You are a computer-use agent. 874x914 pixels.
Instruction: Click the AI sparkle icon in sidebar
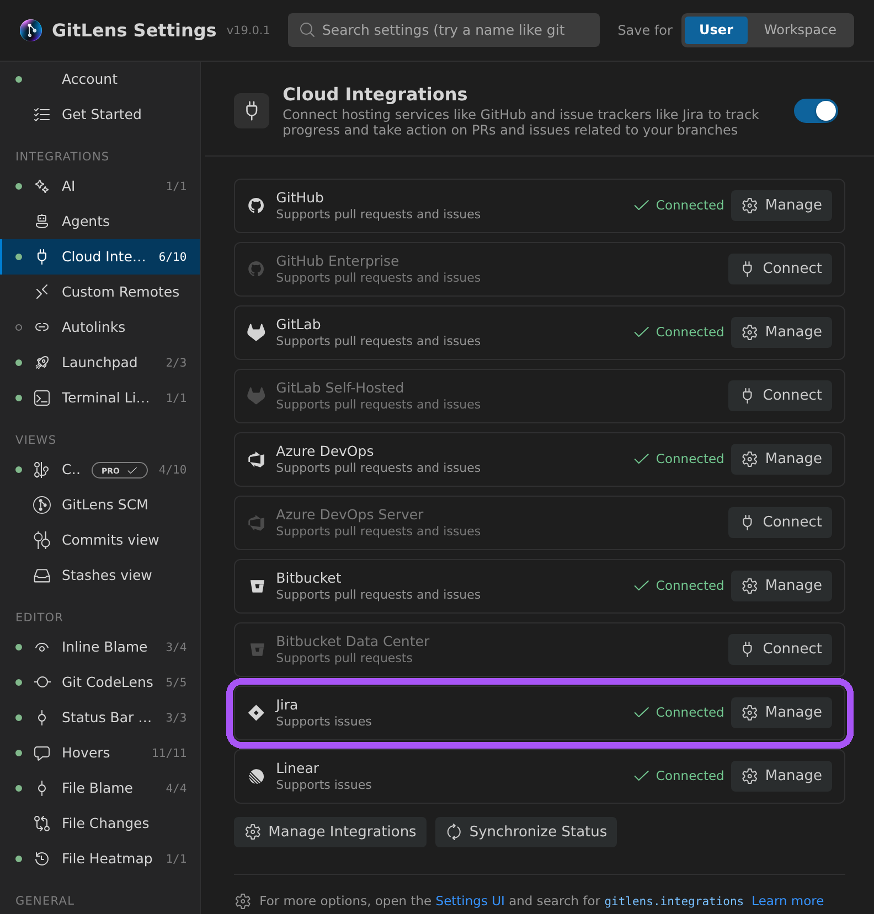[42, 186]
